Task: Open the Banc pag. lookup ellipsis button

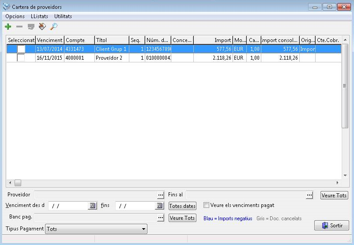Action: [161, 218]
